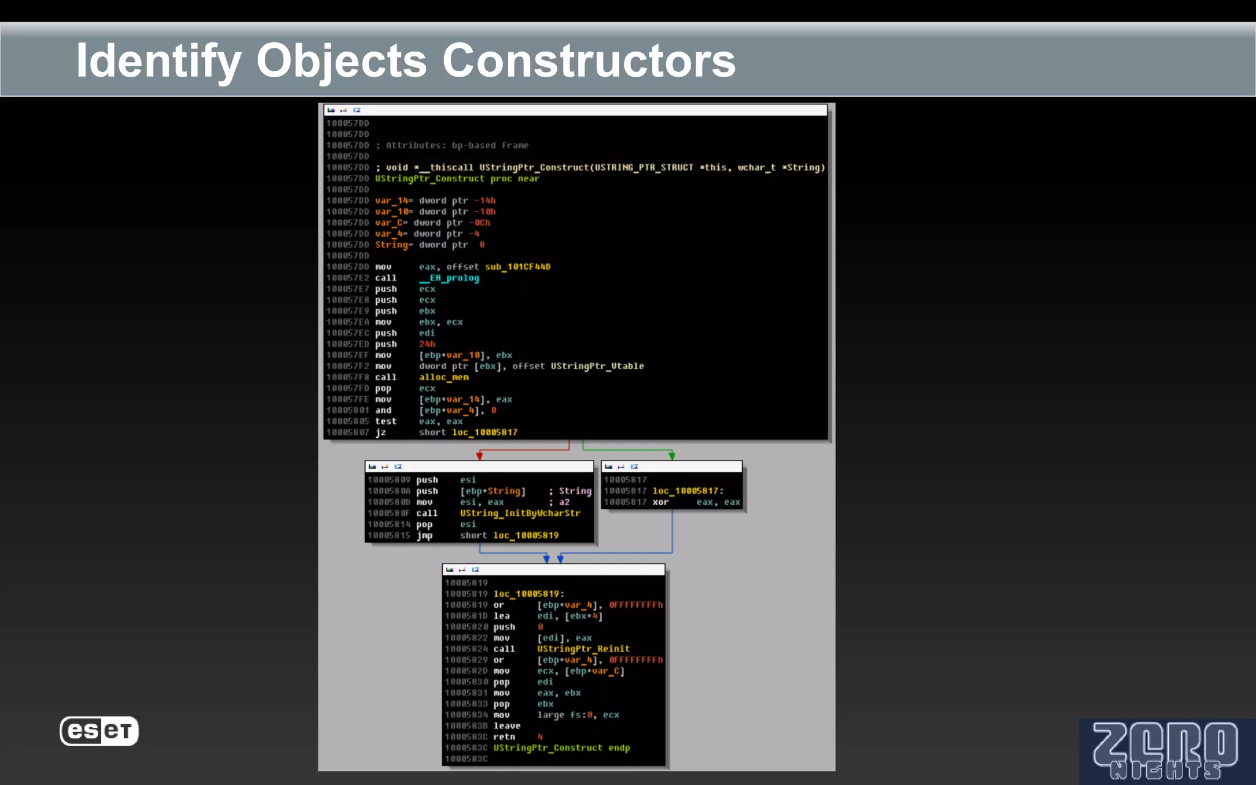Screen dimensions: 1256x785
Task: Click the 'xor eax, eax' instruction
Action: 697,502
